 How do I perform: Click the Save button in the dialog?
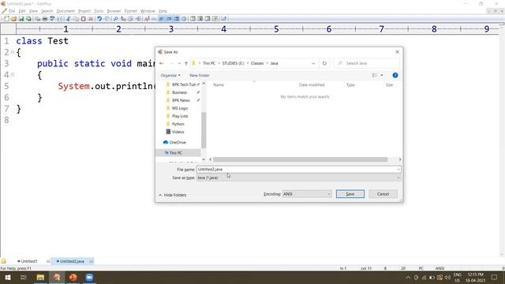(x=350, y=194)
